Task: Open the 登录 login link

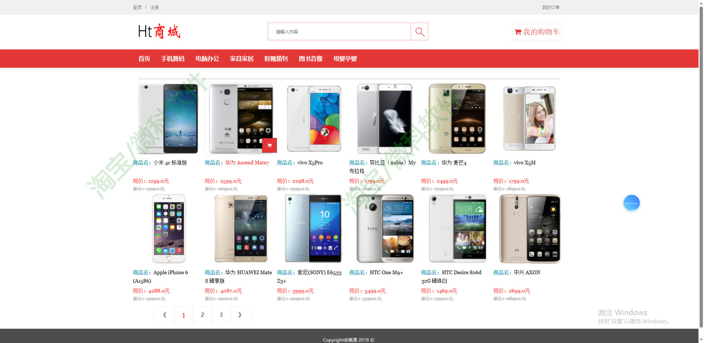Action: [x=137, y=7]
